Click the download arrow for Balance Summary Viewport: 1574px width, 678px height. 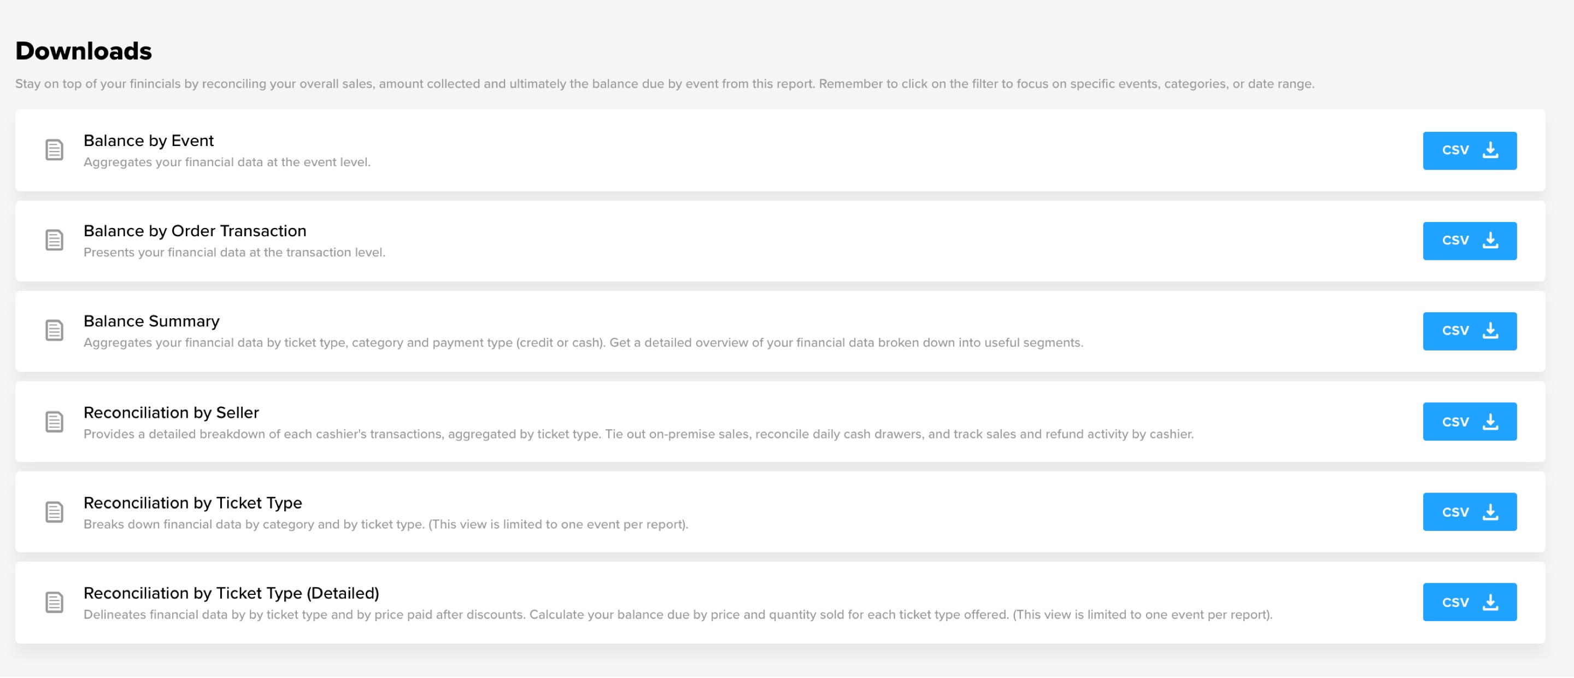pyautogui.click(x=1490, y=331)
